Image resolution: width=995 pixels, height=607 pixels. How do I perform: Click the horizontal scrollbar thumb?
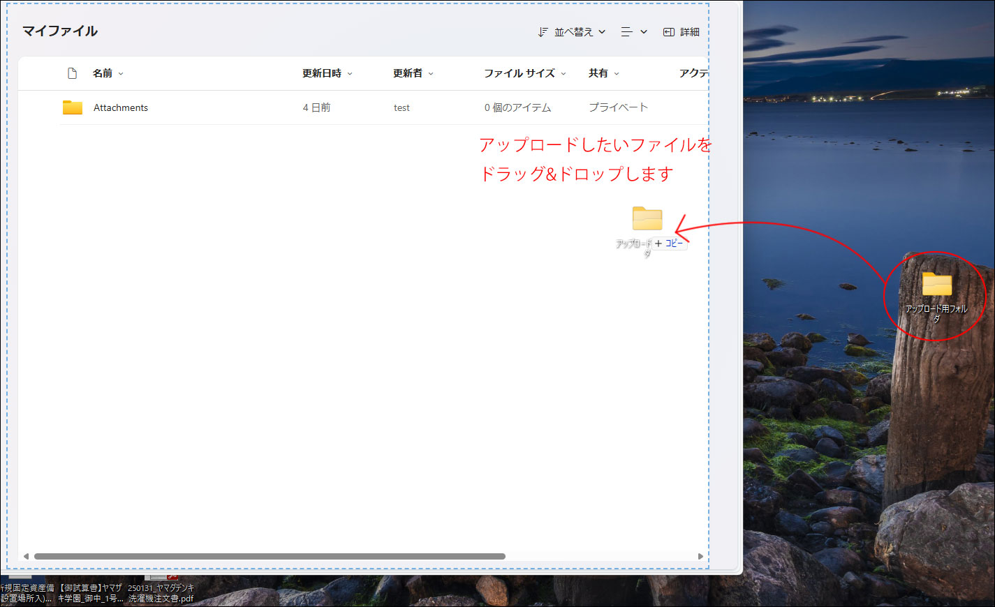(270, 556)
